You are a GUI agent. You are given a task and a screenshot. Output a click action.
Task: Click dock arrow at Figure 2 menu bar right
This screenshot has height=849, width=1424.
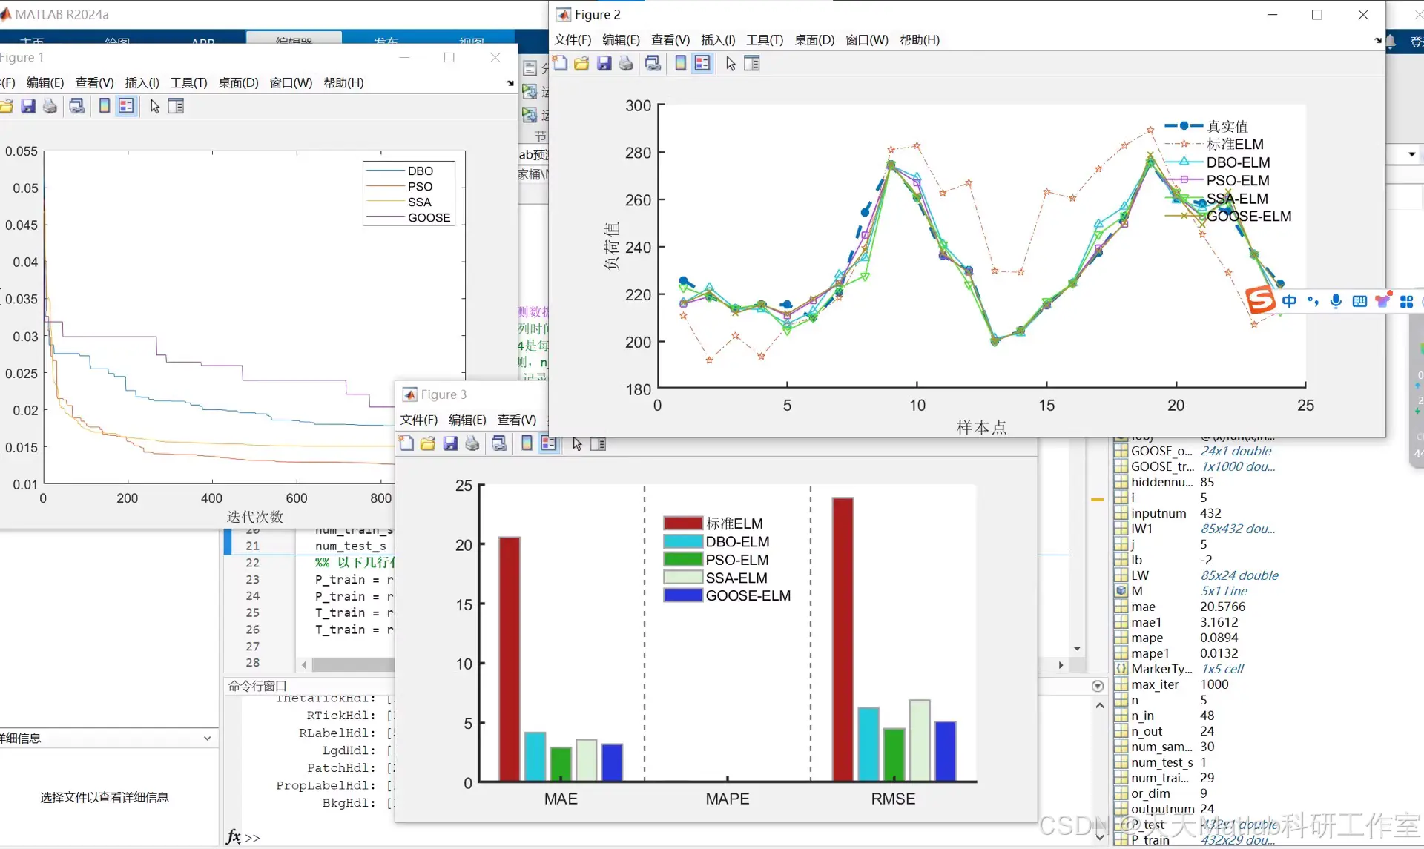click(x=1377, y=40)
